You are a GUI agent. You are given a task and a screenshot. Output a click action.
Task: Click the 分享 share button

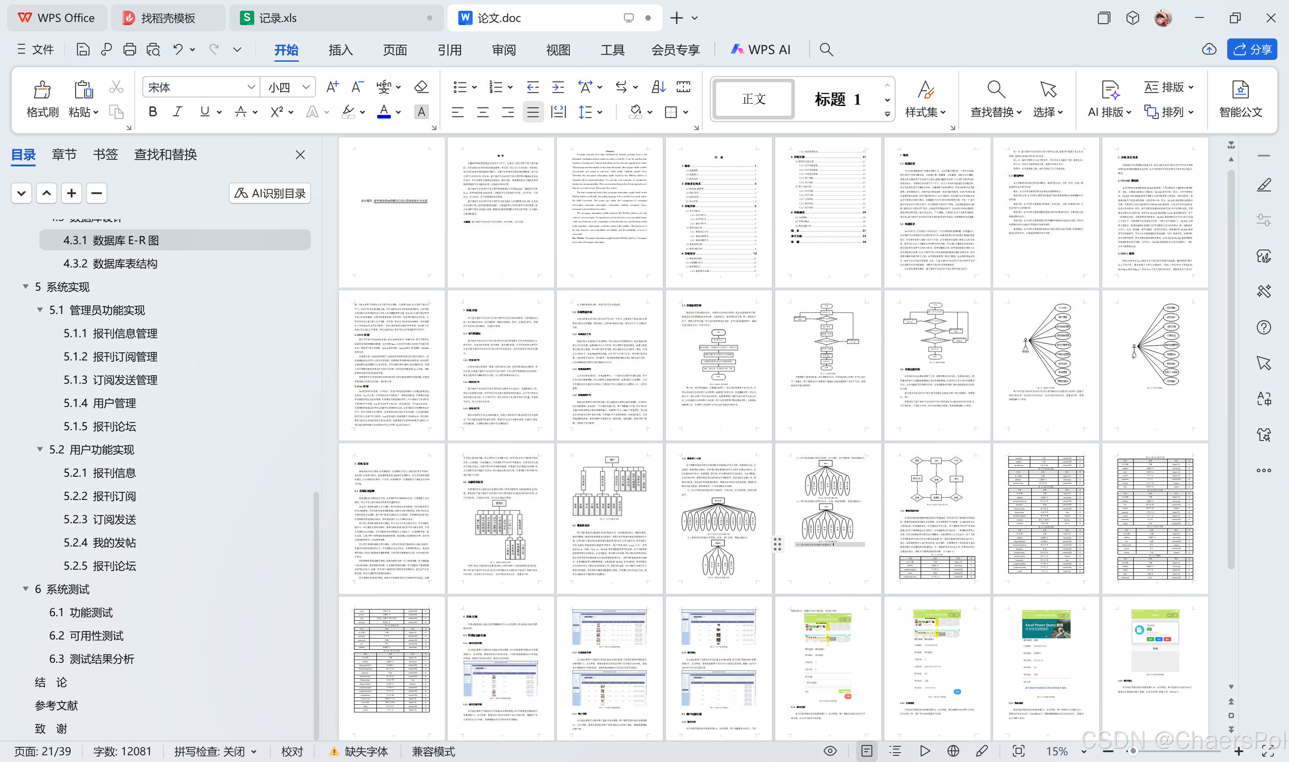tap(1252, 49)
